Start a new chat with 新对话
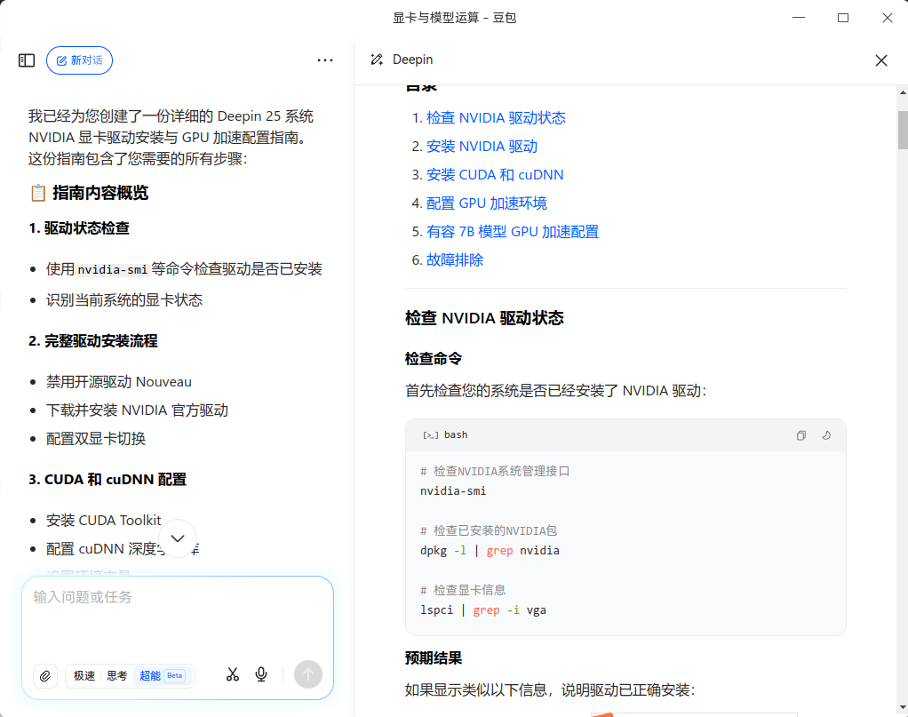This screenshot has height=717, width=908. [79, 60]
